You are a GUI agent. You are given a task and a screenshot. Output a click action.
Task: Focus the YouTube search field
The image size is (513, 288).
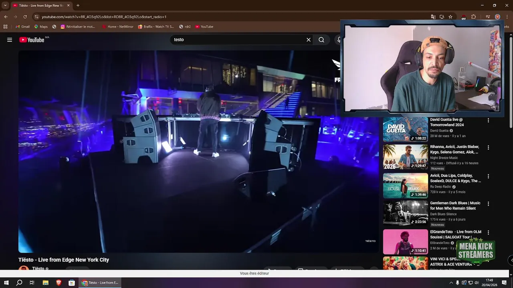pyautogui.click(x=238, y=40)
